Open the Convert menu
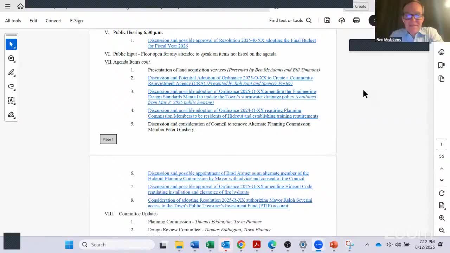Screen dimensions: 450x253 (53, 21)
